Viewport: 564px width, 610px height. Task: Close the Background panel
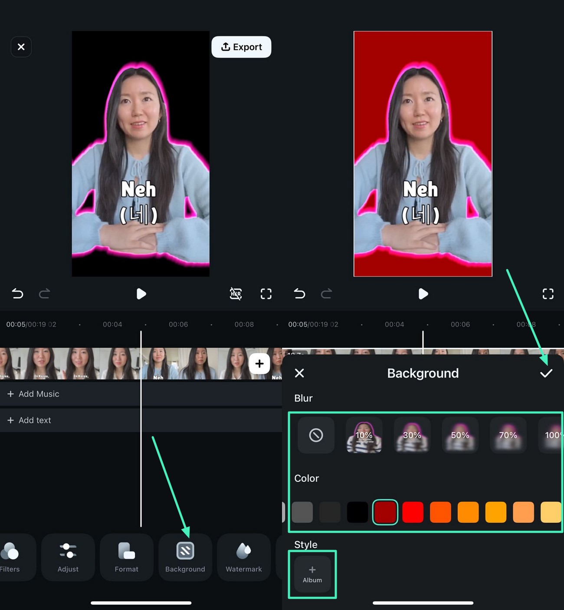point(299,373)
